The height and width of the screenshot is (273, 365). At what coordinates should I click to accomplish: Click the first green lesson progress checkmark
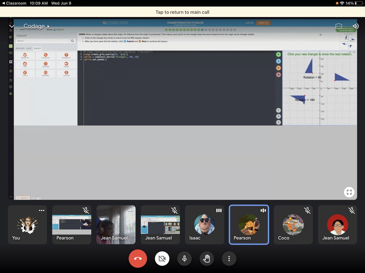click(166, 30)
